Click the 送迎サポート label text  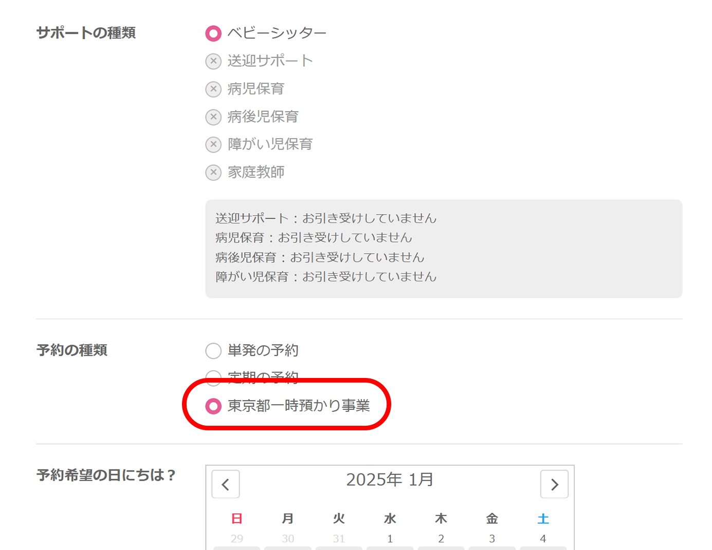tap(270, 61)
